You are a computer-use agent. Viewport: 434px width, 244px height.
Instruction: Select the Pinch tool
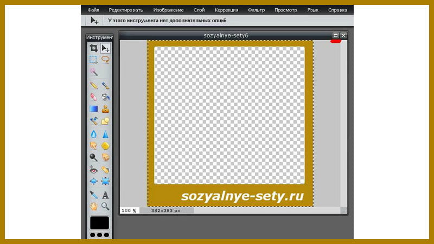[105, 181]
